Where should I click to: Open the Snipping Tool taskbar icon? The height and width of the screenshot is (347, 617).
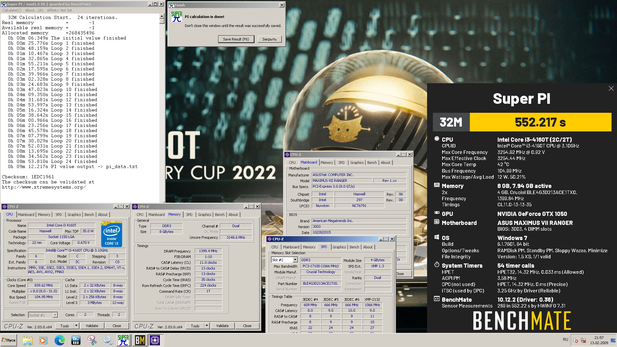click(x=92, y=340)
